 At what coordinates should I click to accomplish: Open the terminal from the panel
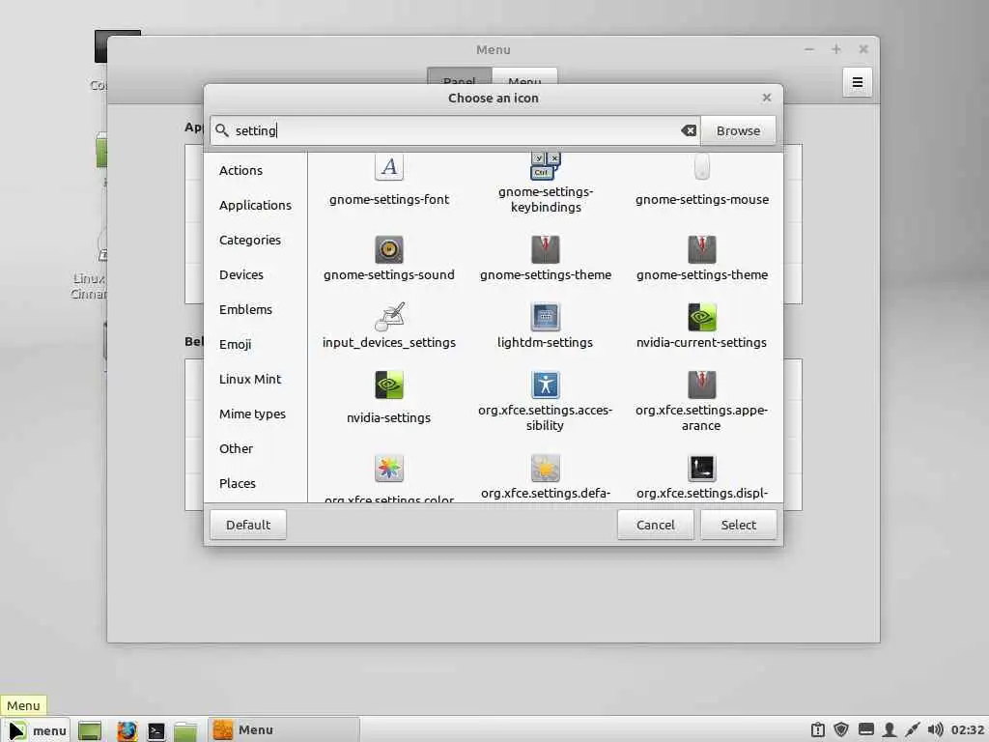(155, 731)
